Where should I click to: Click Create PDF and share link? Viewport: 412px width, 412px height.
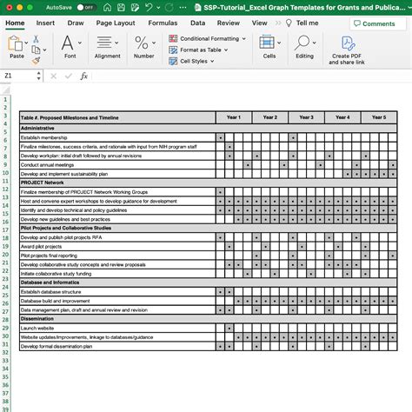pyautogui.click(x=347, y=50)
